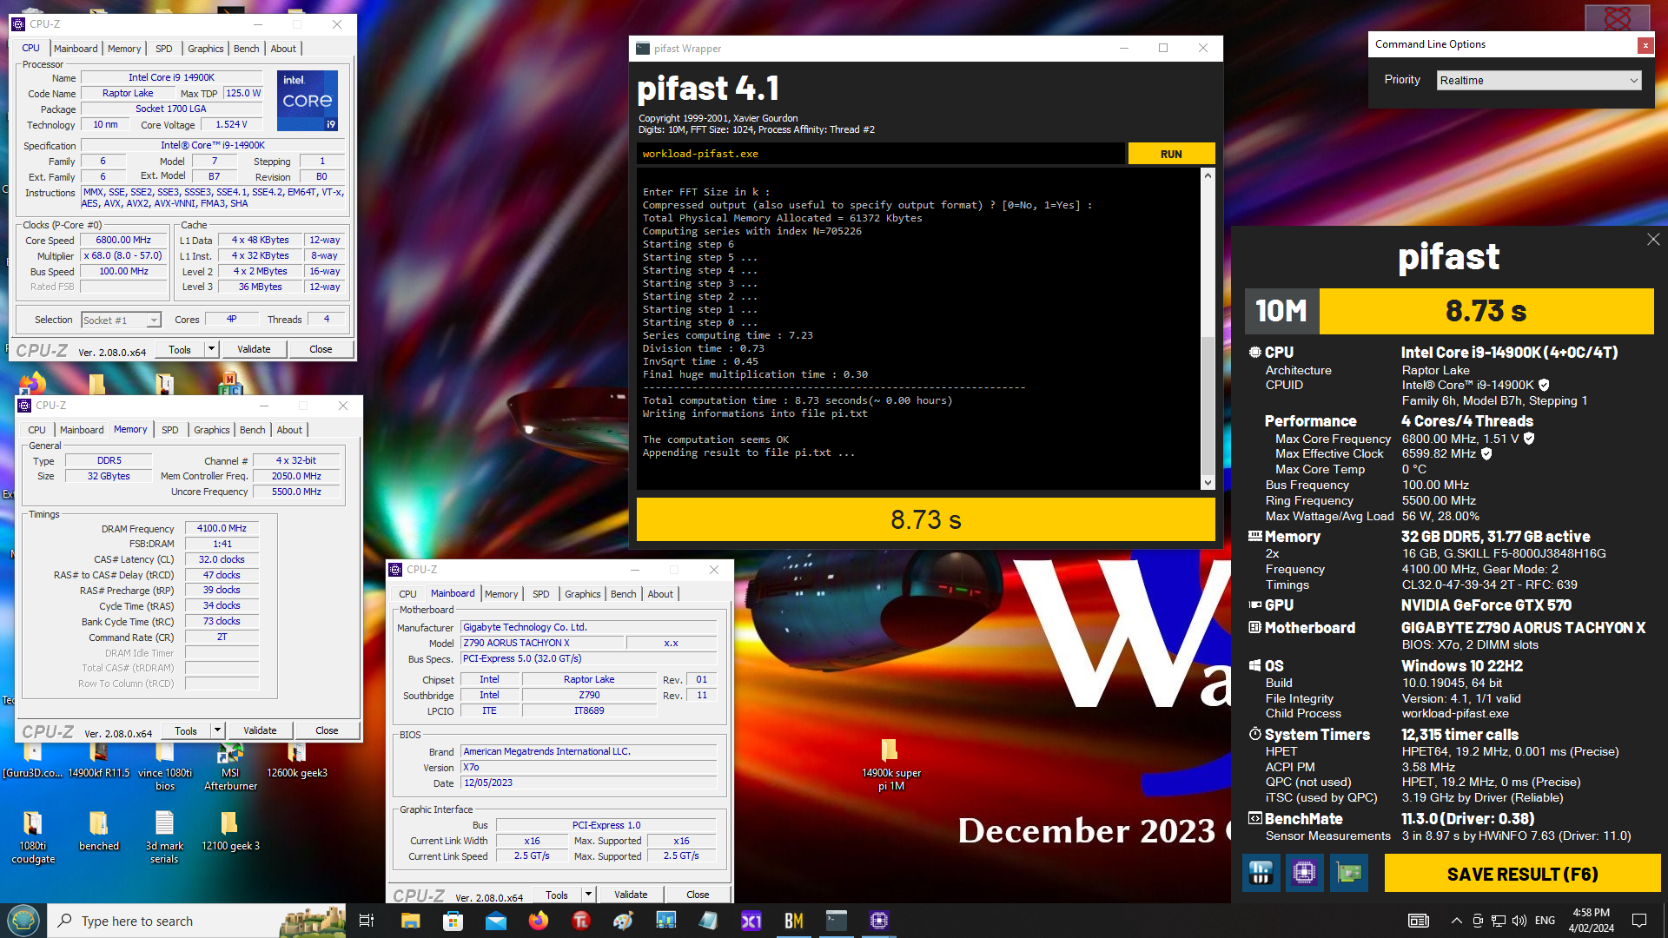Open Microsoft Store from the taskbar
This screenshot has height=938, width=1668.
453,921
